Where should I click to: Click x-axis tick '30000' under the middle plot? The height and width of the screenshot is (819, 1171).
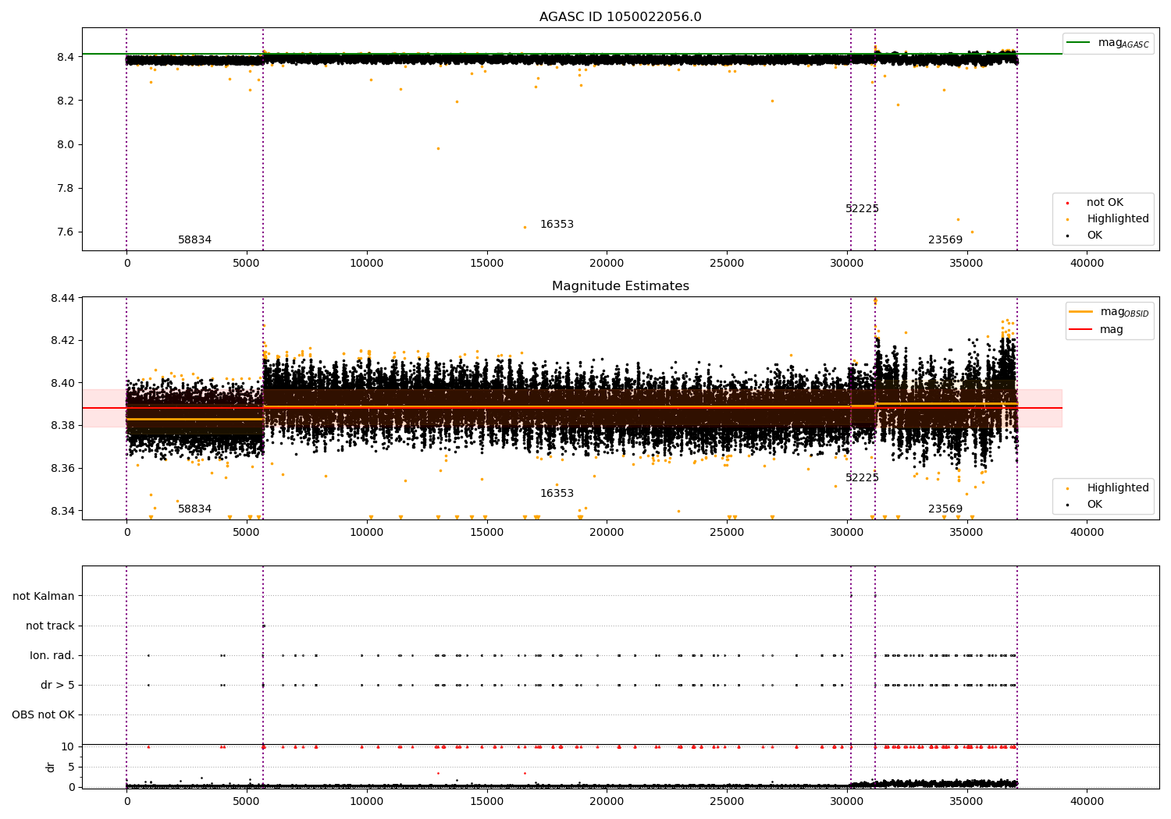847,533
